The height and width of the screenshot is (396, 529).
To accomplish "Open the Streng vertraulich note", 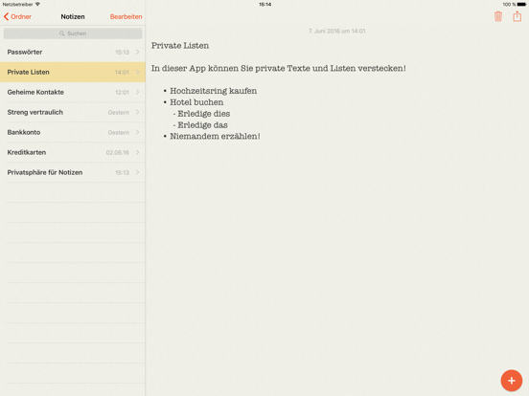I will coord(73,112).
